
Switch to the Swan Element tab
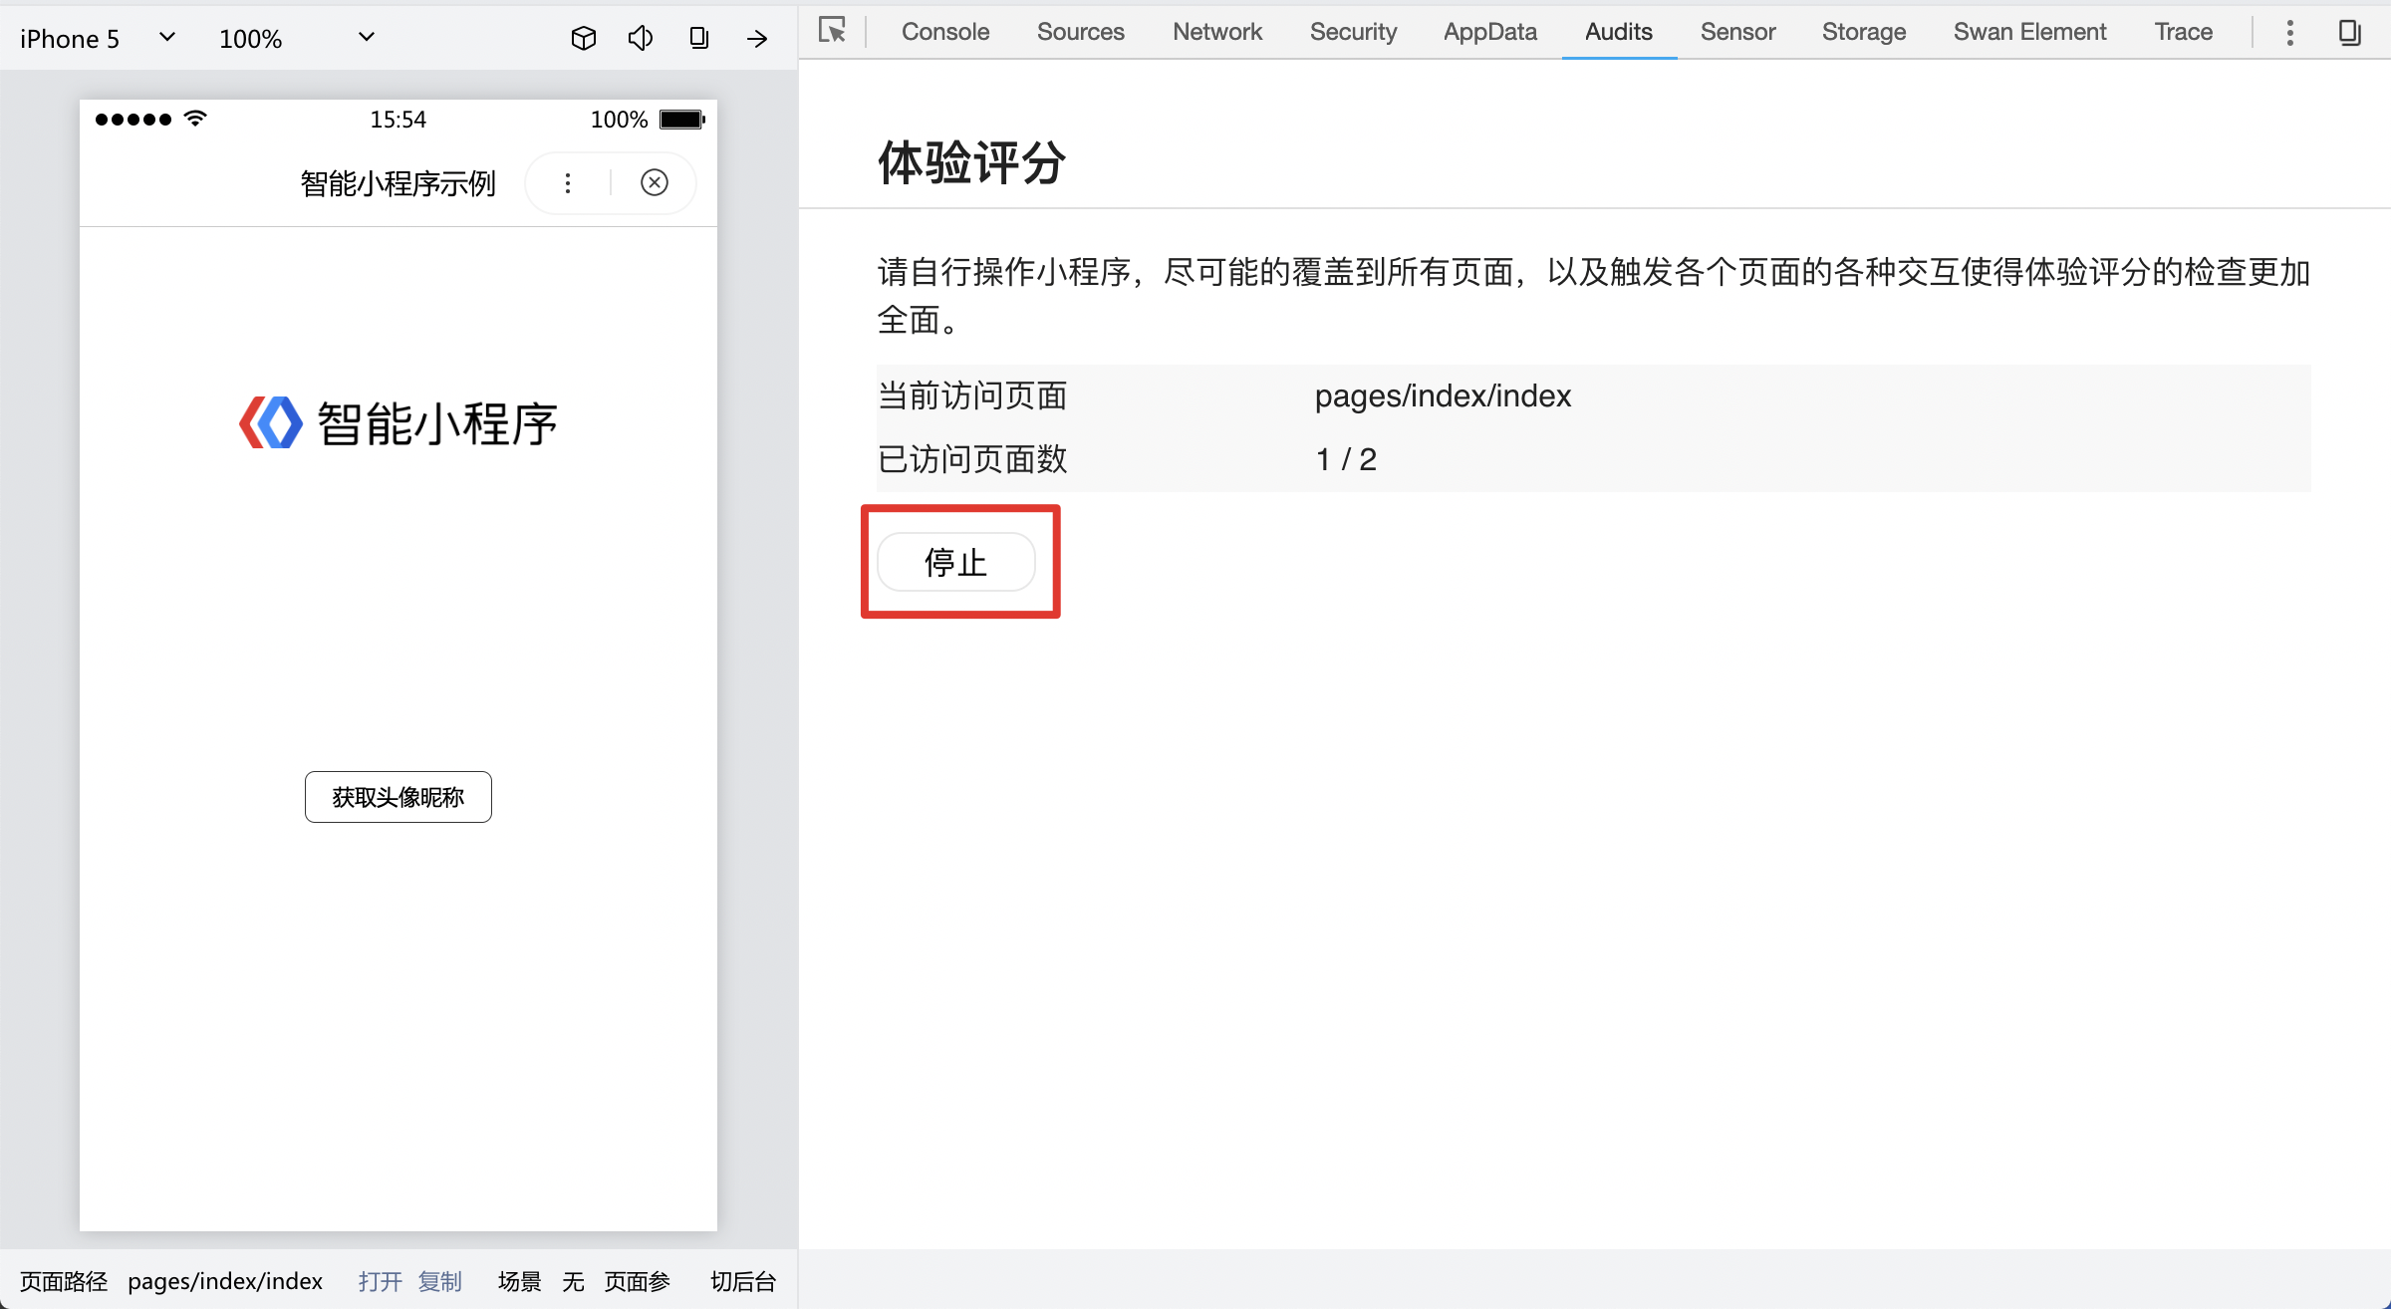point(2030,32)
